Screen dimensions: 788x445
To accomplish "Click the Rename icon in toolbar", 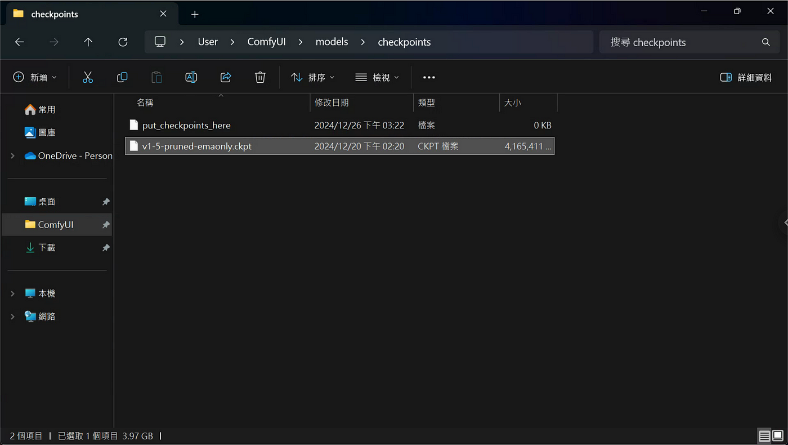I will [x=191, y=77].
